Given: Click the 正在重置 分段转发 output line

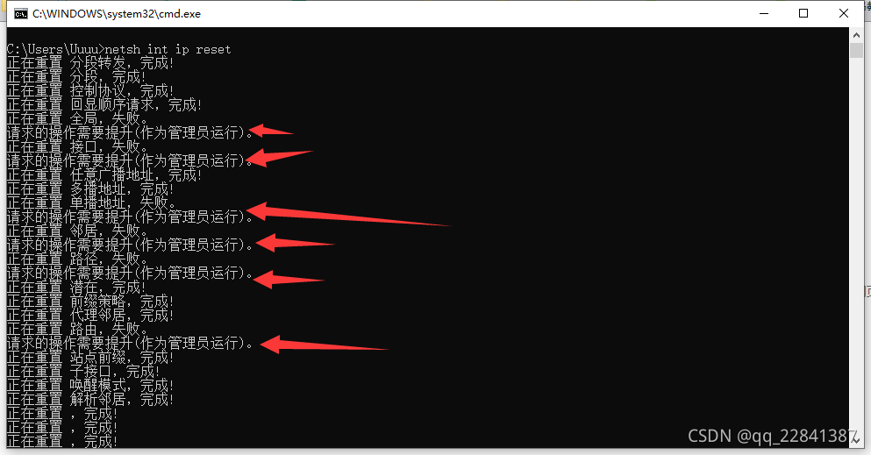Looking at the screenshot, I should point(90,63).
